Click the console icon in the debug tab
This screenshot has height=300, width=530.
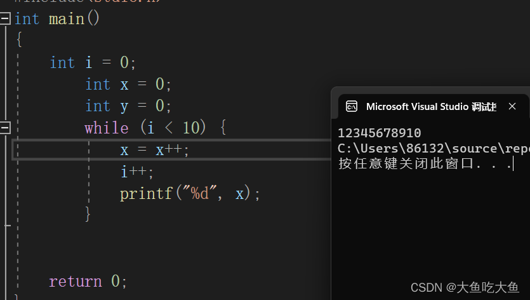pyautogui.click(x=352, y=106)
